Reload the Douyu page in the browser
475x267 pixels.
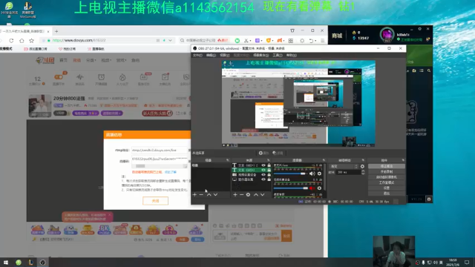11,40
